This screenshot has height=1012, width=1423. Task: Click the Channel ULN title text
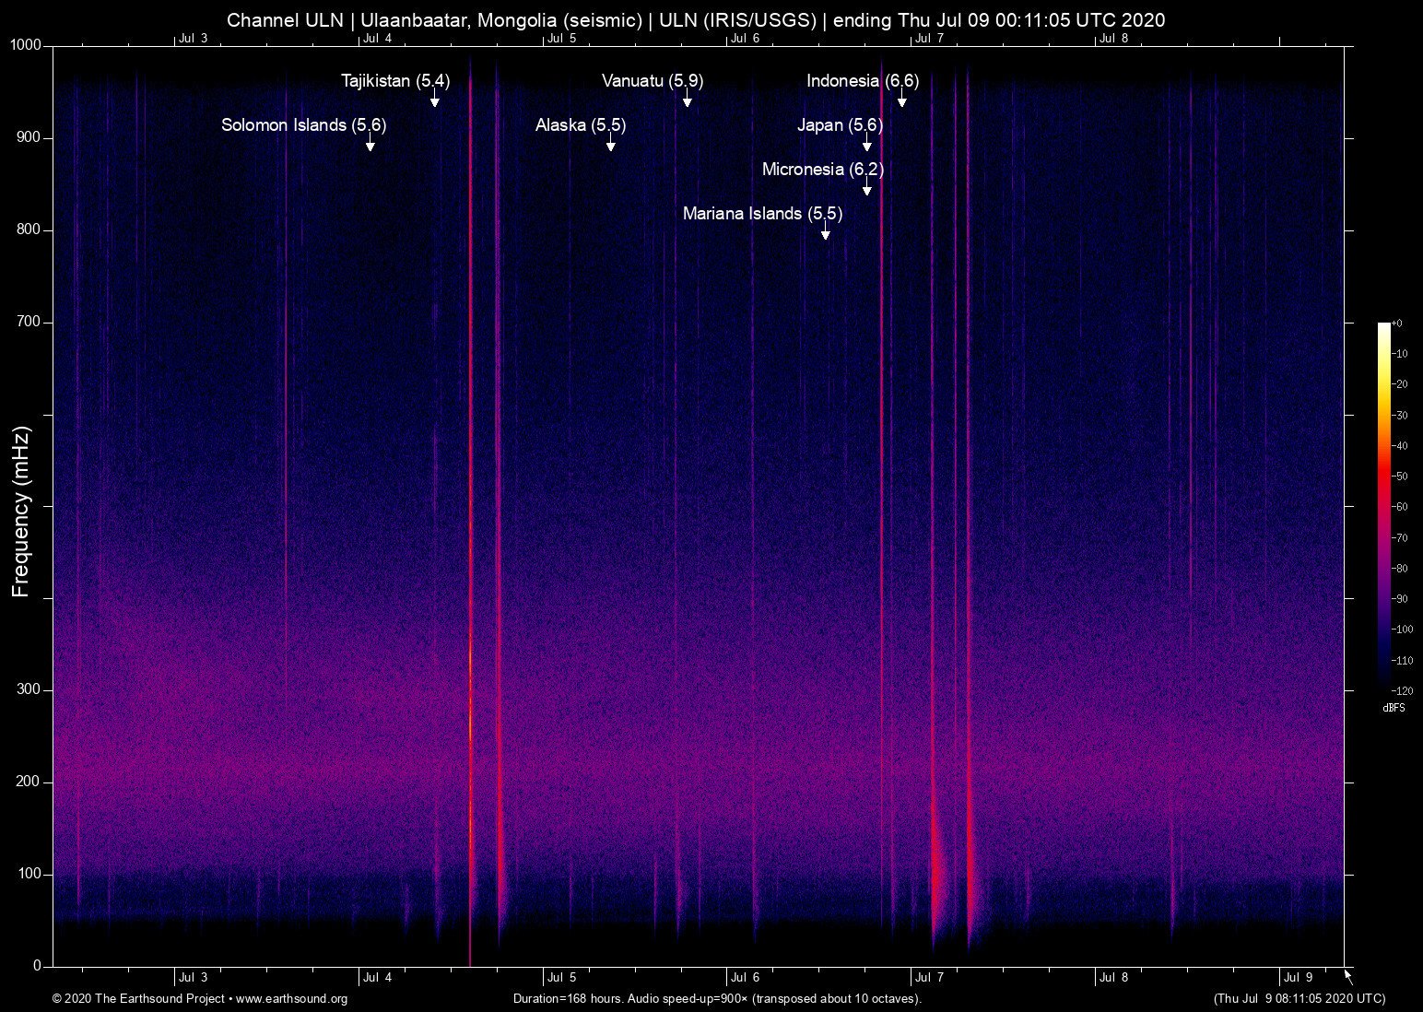[x=286, y=19]
